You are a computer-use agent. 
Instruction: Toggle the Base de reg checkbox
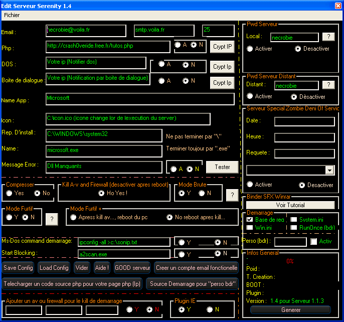(250, 220)
